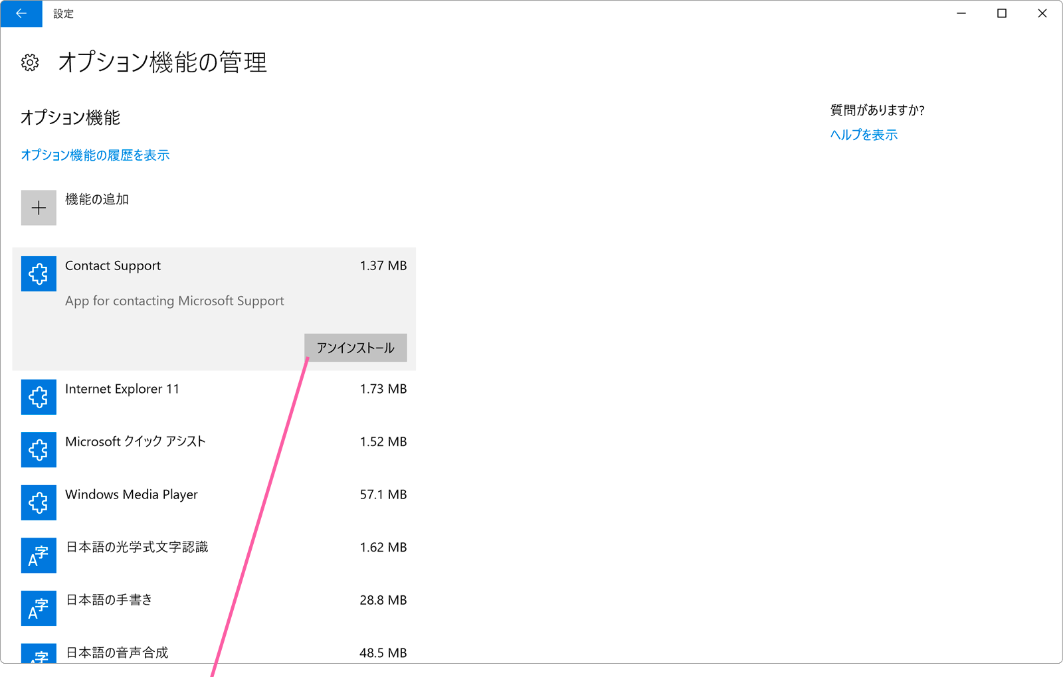Image resolution: width=1063 pixels, height=677 pixels.
Task: Click the plus icon to add feature
Action: click(x=39, y=208)
